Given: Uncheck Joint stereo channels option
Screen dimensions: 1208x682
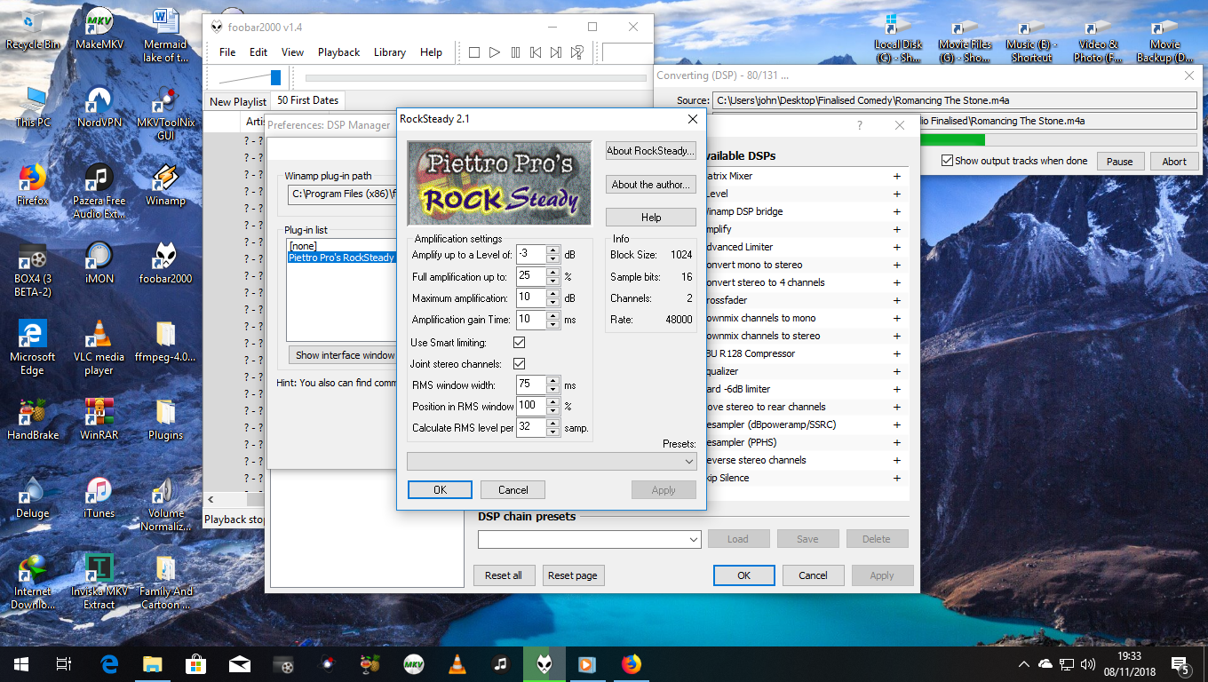Looking at the screenshot, I should click(x=520, y=363).
